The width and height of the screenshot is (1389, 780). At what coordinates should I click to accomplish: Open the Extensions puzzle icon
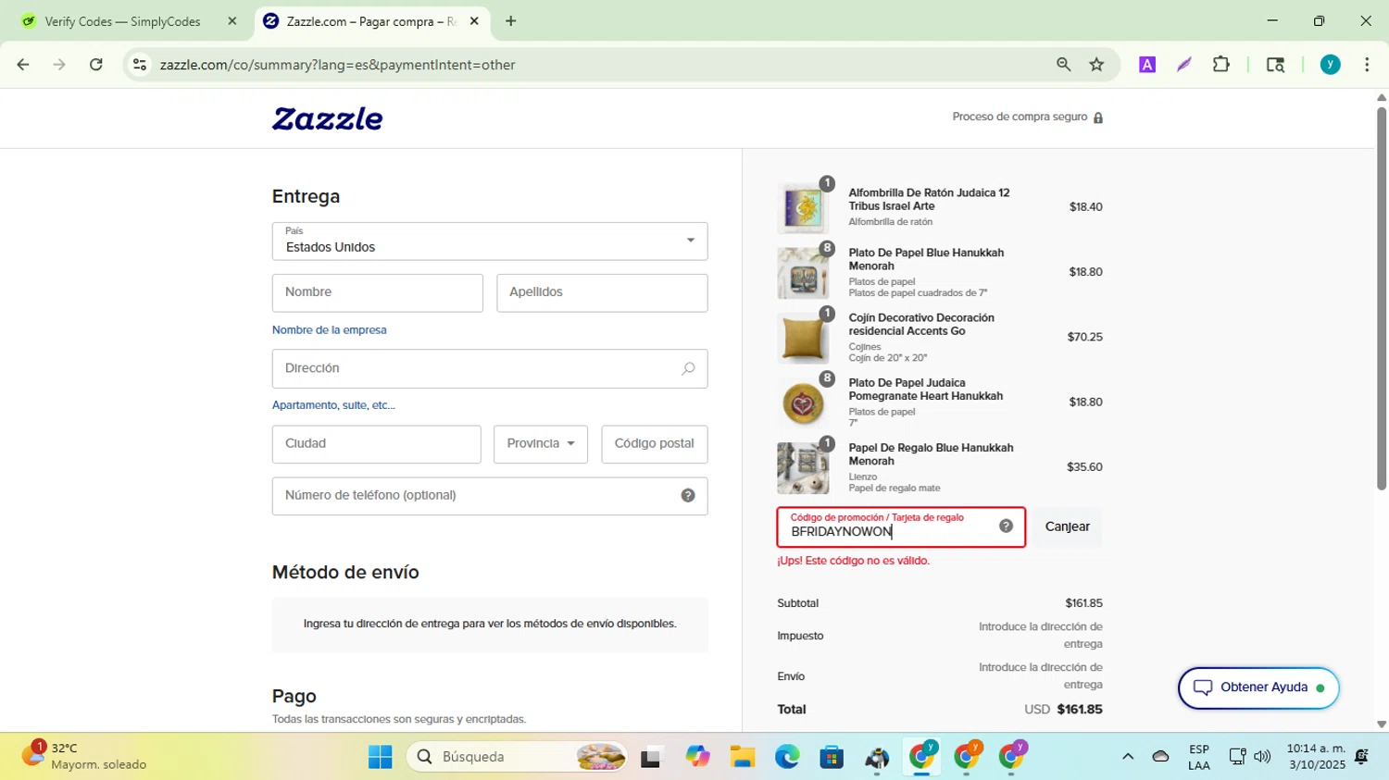1221,65
